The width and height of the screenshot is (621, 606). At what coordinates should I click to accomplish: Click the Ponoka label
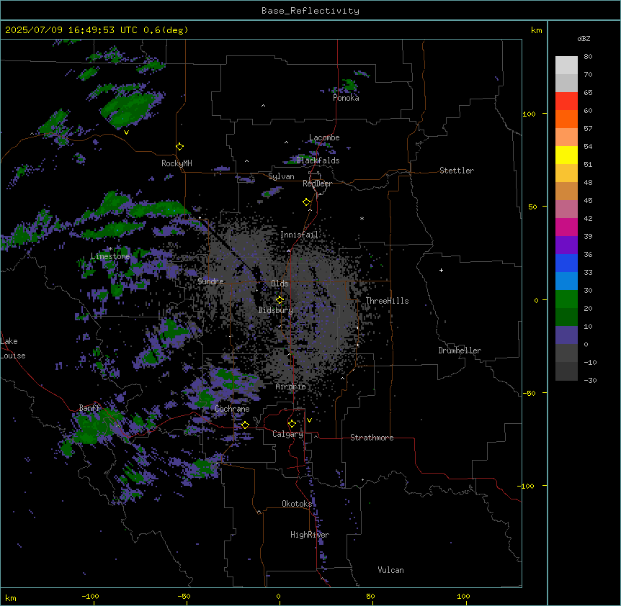point(346,98)
